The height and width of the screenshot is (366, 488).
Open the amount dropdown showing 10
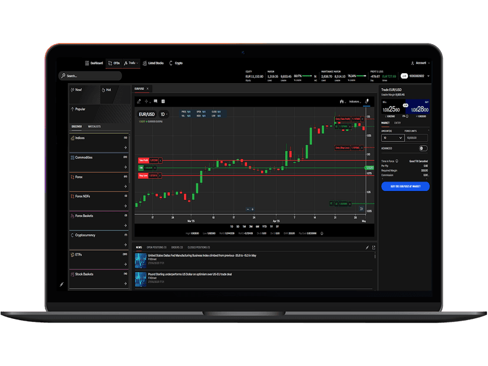[x=393, y=138]
